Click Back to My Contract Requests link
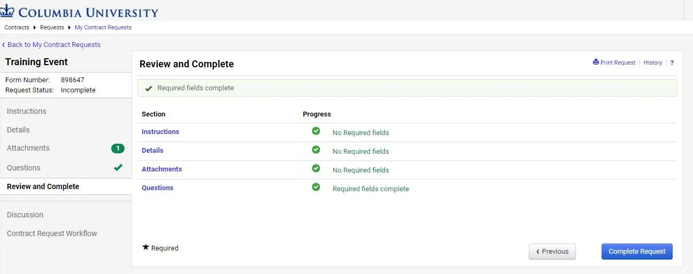Viewport: 693px width, 274px height. tap(54, 45)
